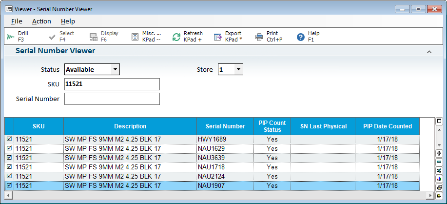
Task: Toggle checkbox for serial NAU1907 row
Action: click(x=9, y=186)
